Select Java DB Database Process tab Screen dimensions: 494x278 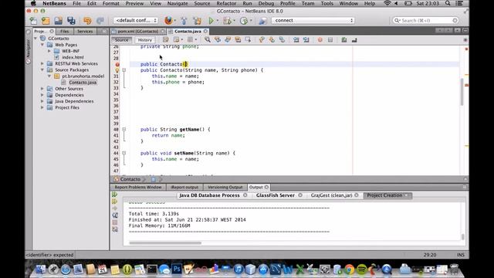click(x=209, y=195)
